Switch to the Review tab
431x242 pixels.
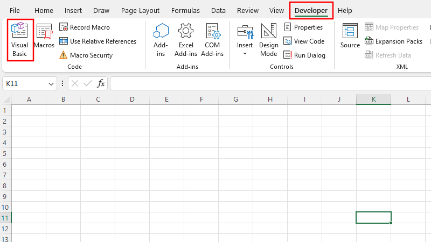(248, 10)
